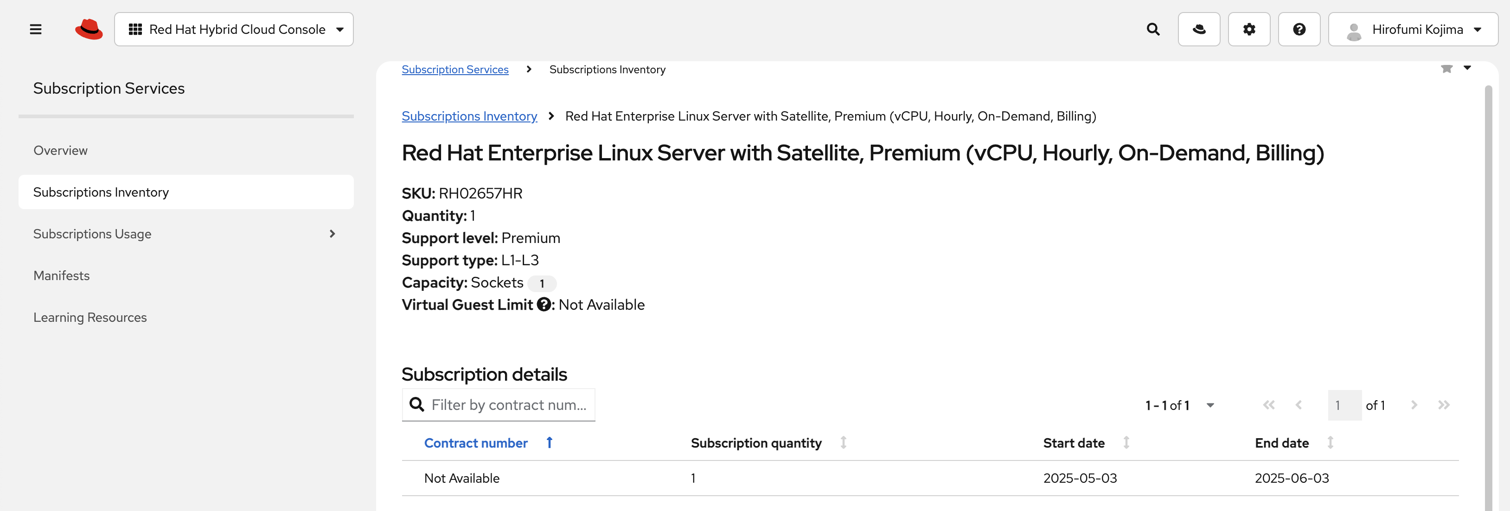This screenshot has height=511, width=1510.
Task: Go to last page of results
Action: [1444, 406]
